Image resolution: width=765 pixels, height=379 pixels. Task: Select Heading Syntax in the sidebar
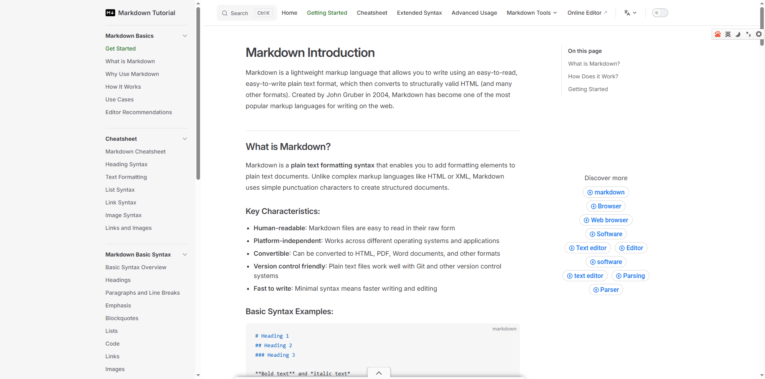(126, 164)
